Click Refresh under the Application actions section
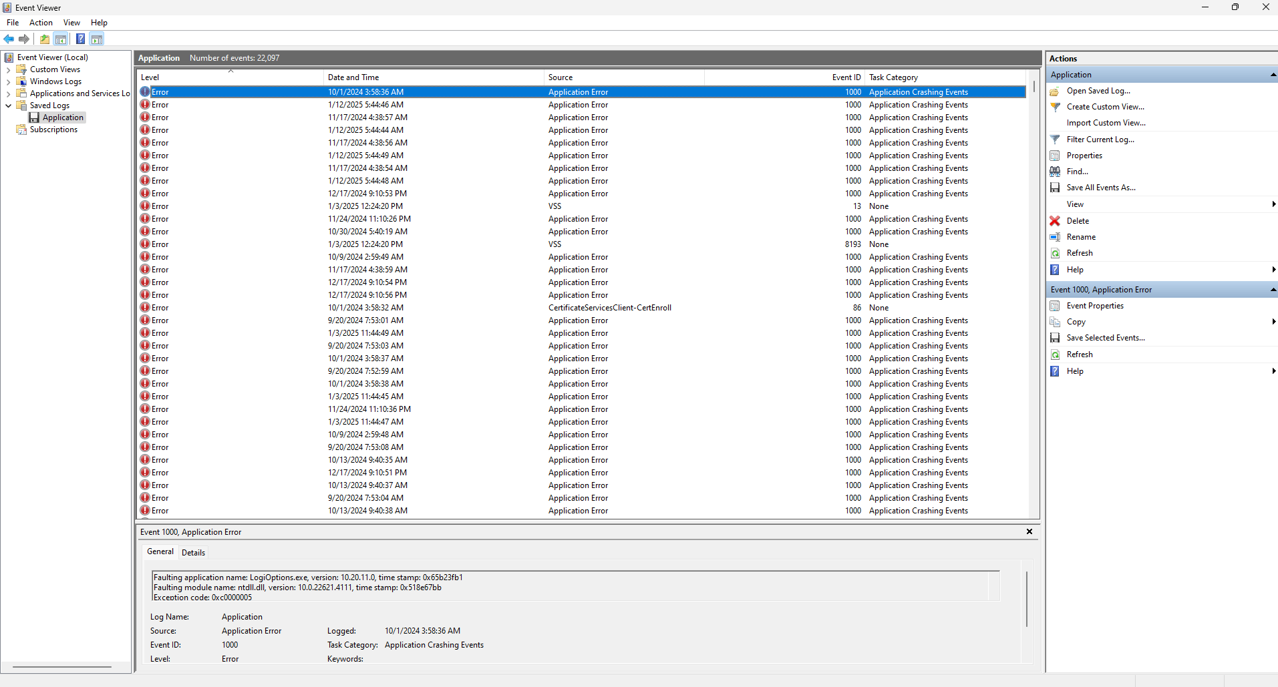This screenshot has width=1278, height=687. (x=1080, y=253)
